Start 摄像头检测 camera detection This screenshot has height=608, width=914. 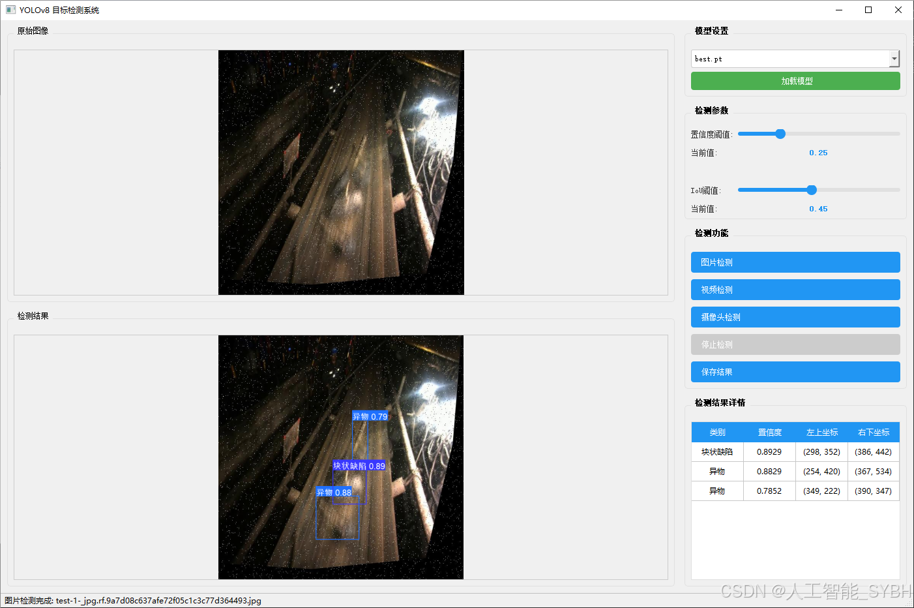click(795, 317)
